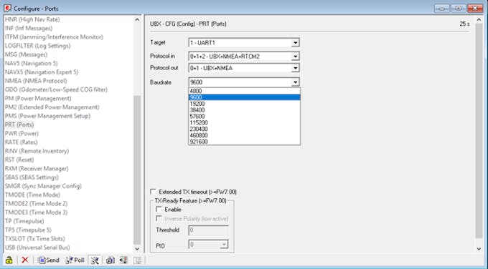Image resolution: width=488 pixels, height=269 pixels.
Task: Select 4800 baudrate option
Action: (244, 91)
